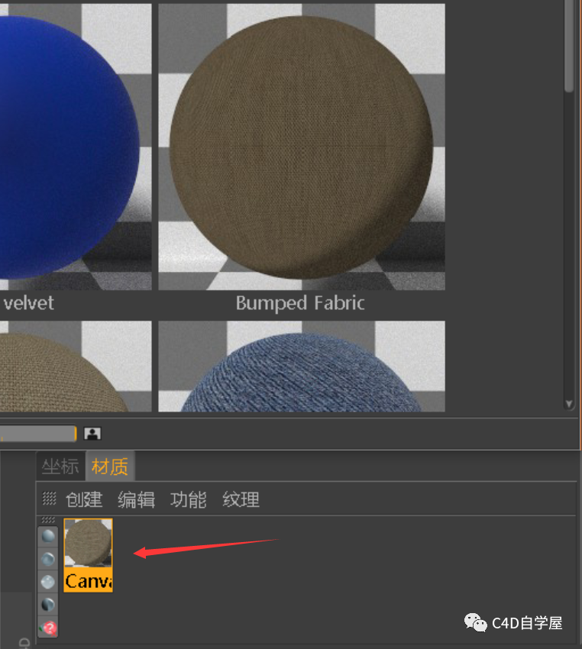The height and width of the screenshot is (649, 582).
Task: Click the red question-mark sphere icon
Action: click(48, 628)
